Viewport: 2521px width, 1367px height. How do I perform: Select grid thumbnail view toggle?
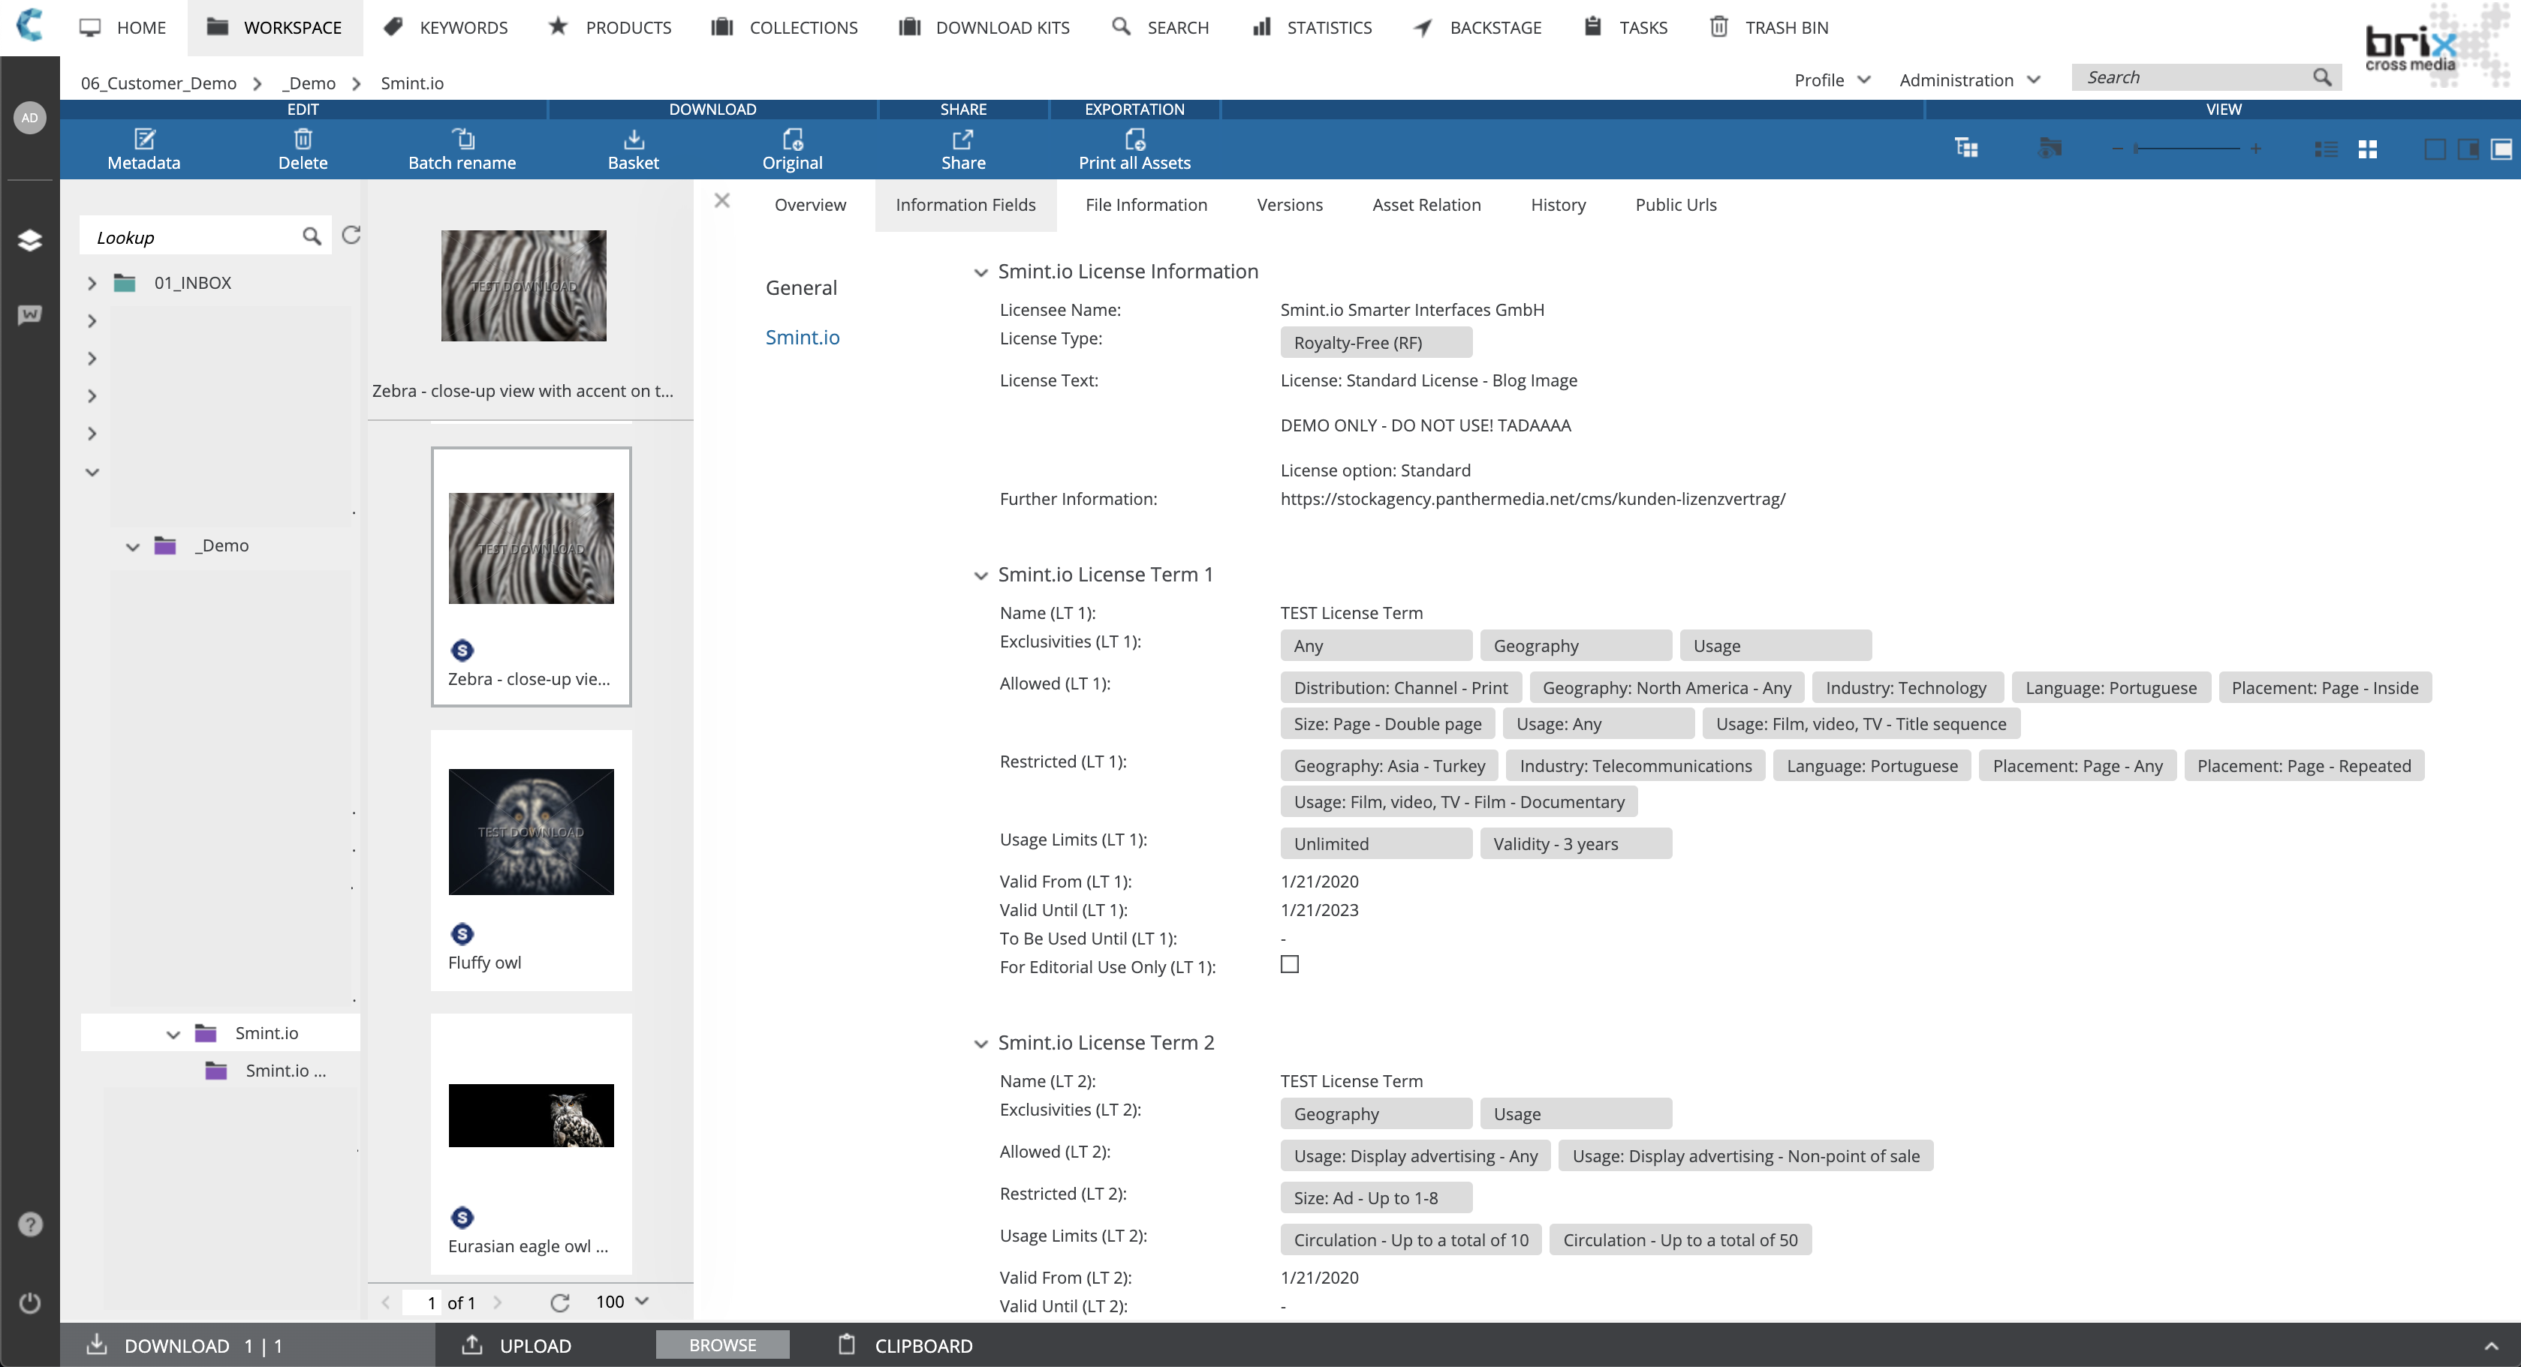click(x=2366, y=149)
